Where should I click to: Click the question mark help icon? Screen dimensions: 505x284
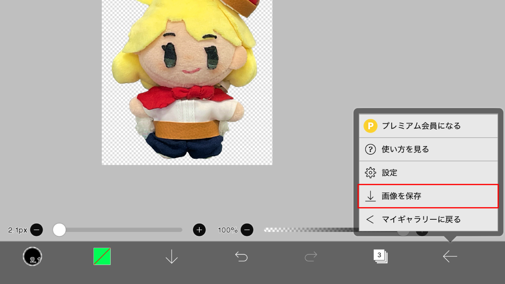click(370, 149)
